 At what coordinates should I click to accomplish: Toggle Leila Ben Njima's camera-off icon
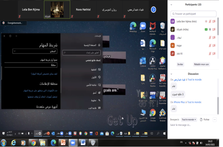(214, 21)
